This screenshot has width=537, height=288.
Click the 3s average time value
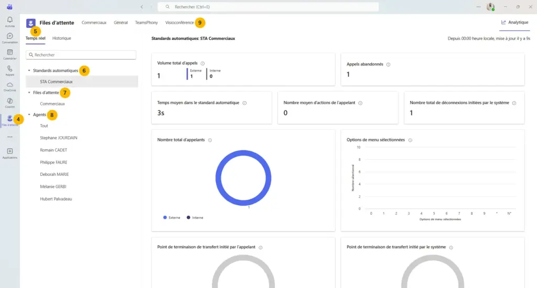160,113
